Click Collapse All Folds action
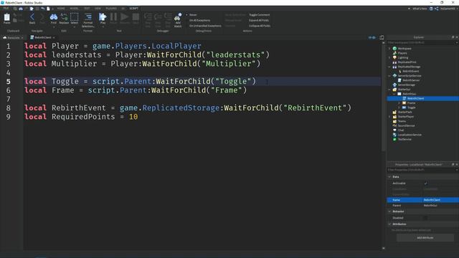 click(260, 26)
